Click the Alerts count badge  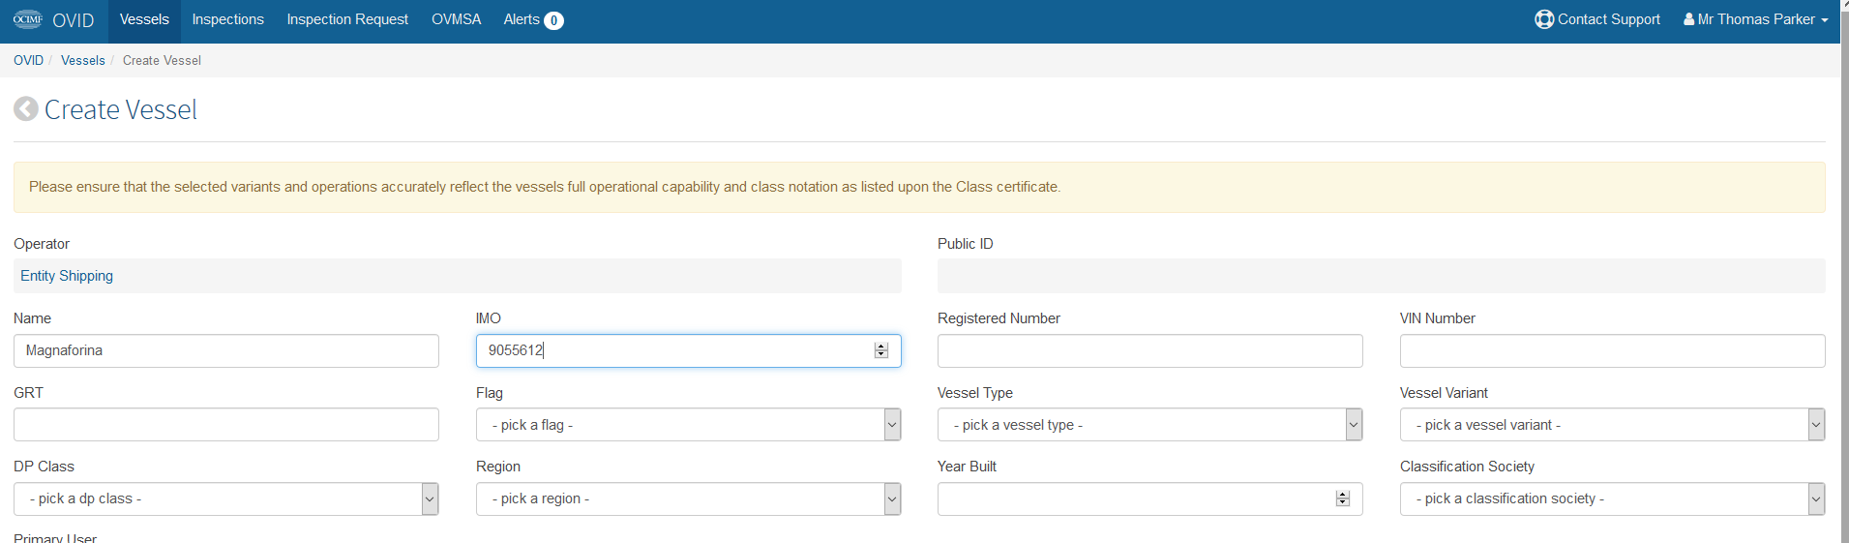pyautogui.click(x=553, y=20)
